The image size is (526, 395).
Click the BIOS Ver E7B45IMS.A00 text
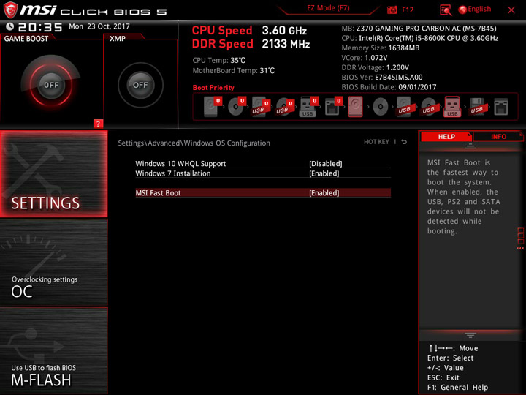[x=382, y=78]
